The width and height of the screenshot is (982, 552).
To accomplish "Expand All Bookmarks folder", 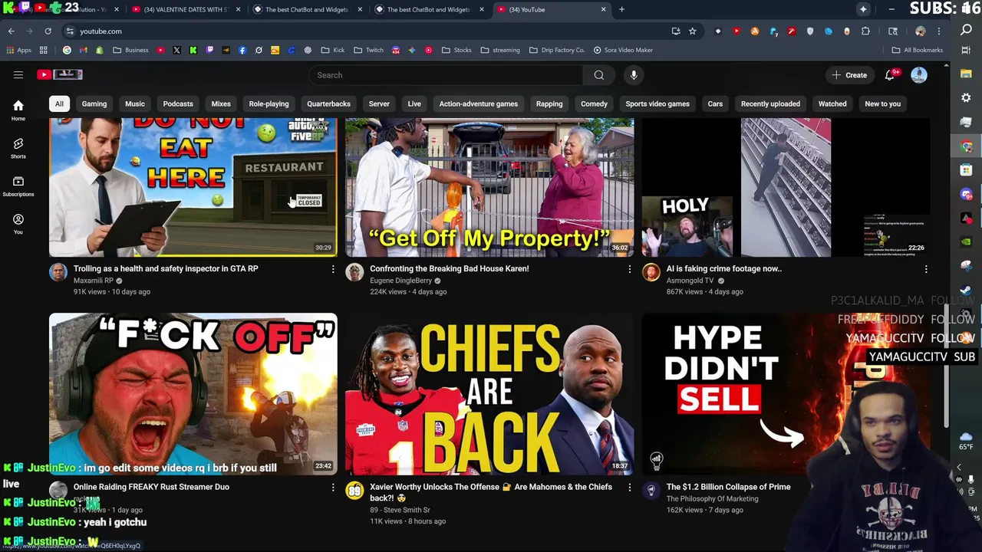I will tap(917, 51).
